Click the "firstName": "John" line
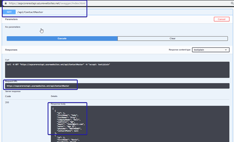The height and width of the screenshot is (142, 234). pos(67,115)
